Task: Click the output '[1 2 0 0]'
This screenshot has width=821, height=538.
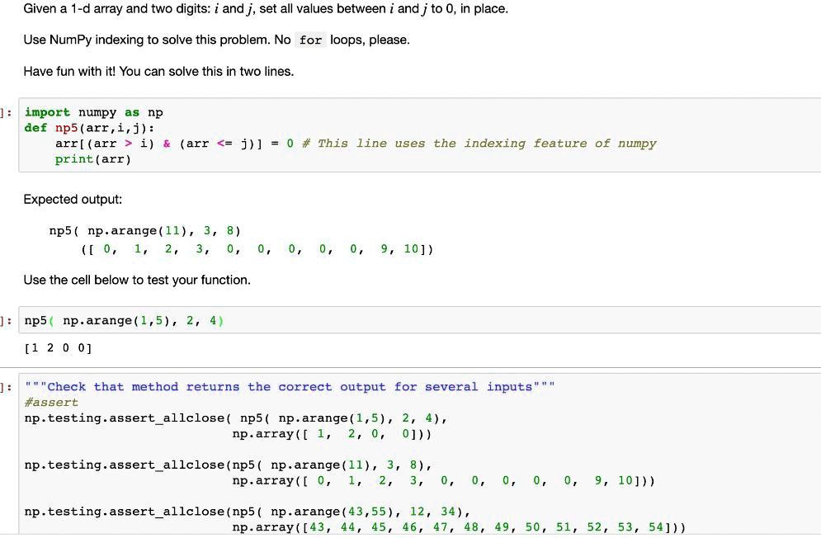Action: click(x=58, y=348)
